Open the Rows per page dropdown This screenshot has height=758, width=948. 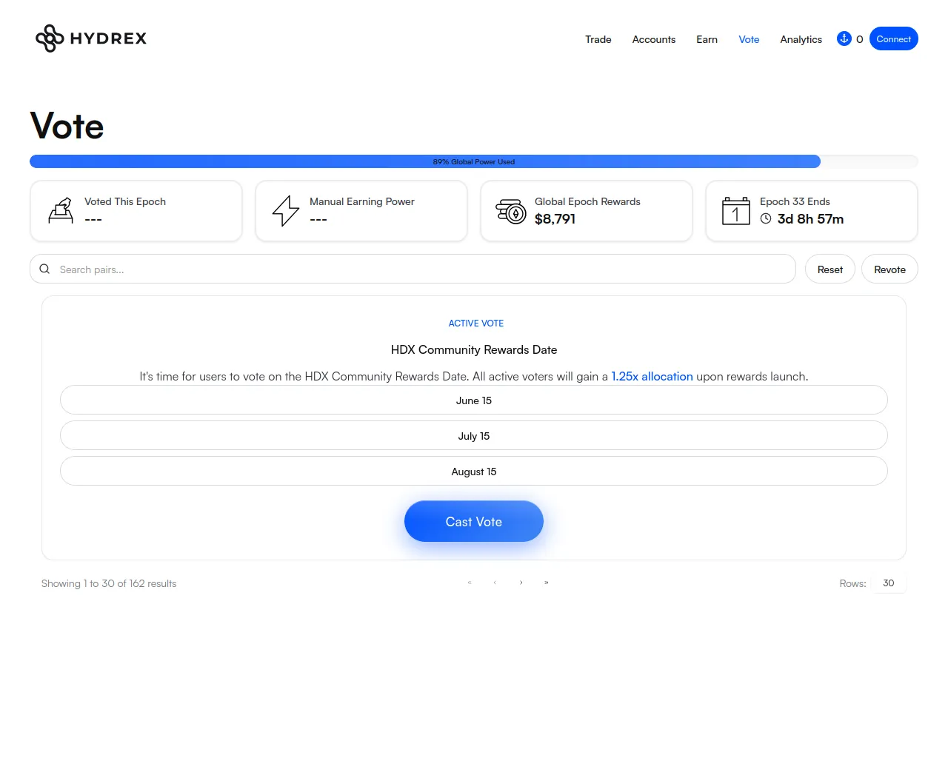[x=889, y=583]
